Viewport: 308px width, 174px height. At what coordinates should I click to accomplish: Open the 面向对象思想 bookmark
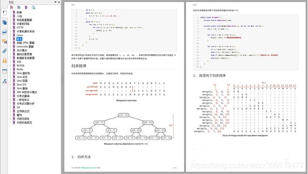point(24,54)
